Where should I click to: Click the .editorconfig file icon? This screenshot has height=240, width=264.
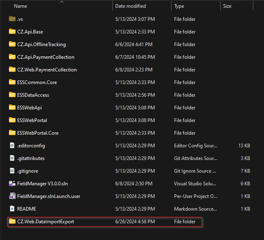point(12,145)
